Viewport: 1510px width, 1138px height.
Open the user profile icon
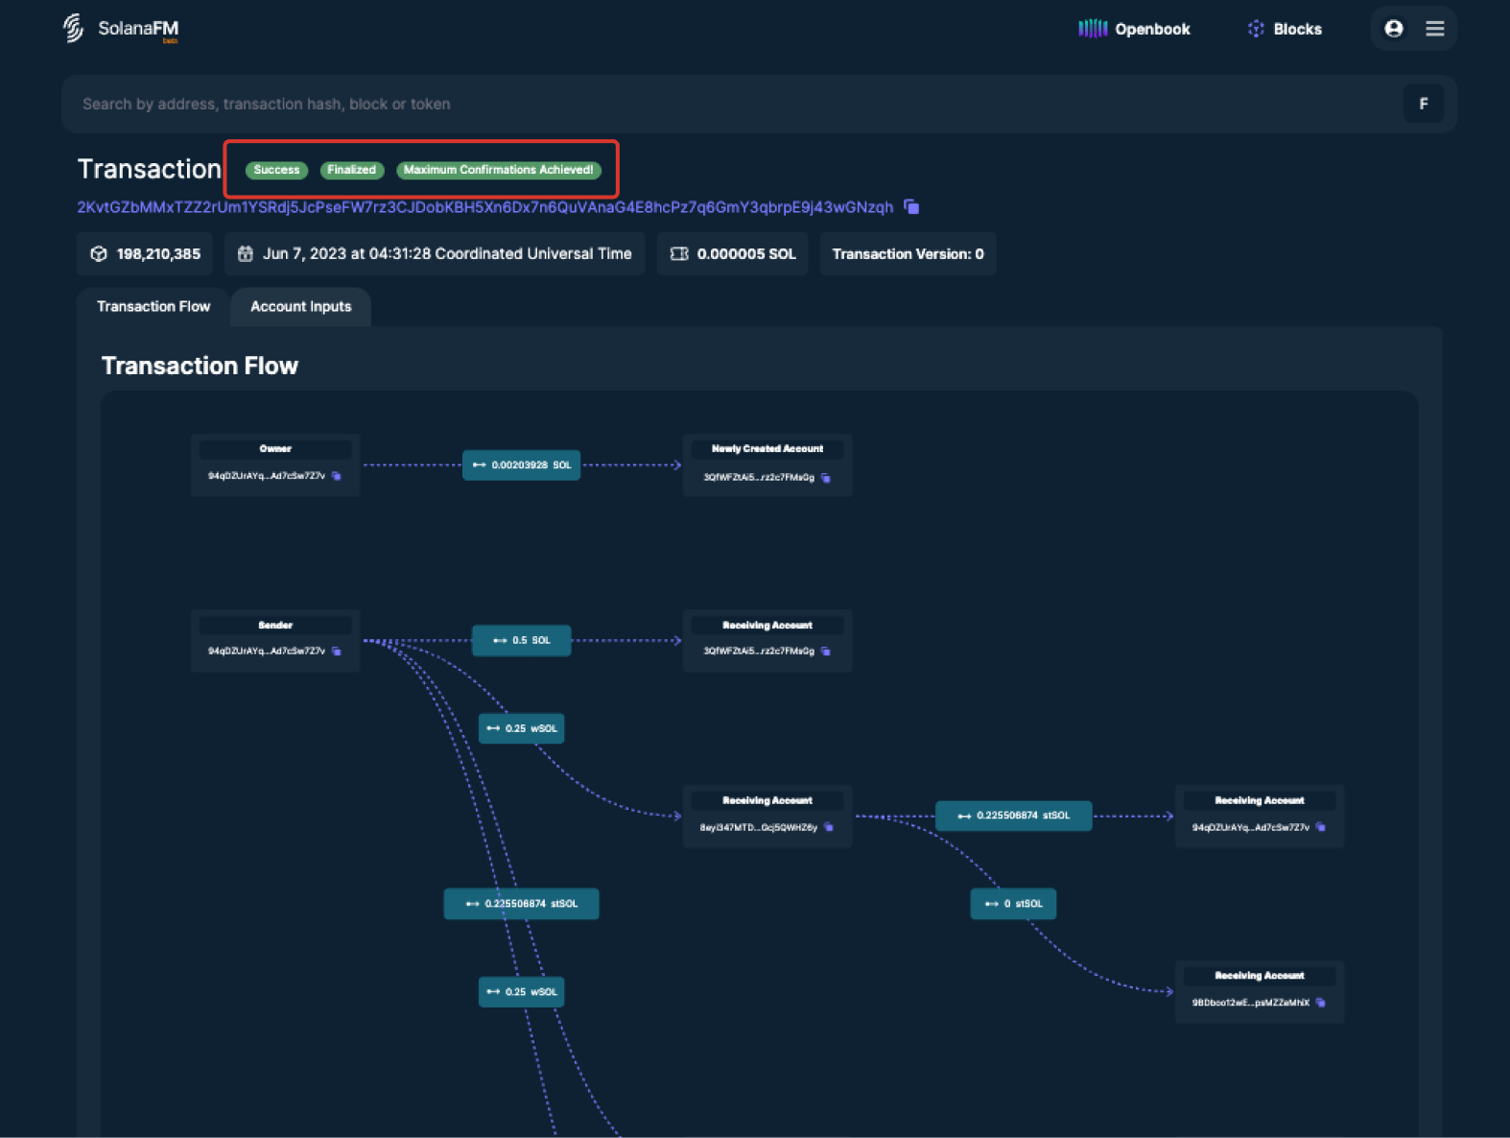click(x=1394, y=29)
